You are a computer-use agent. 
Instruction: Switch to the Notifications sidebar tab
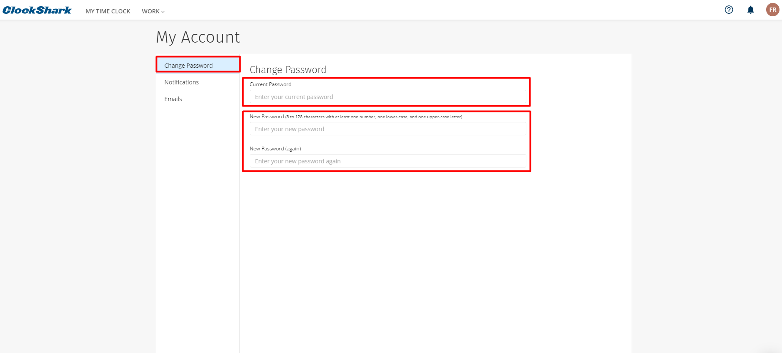pos(198,82)
